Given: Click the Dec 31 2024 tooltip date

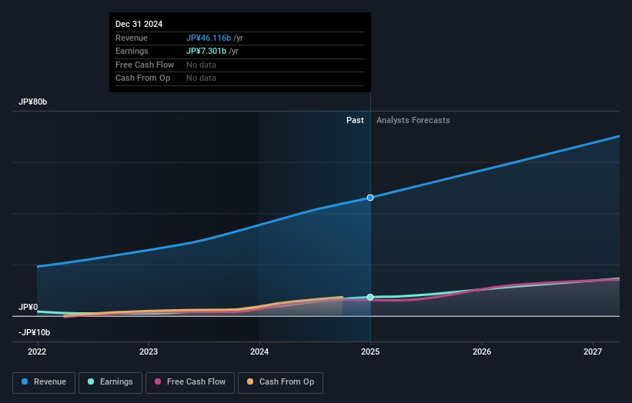Looking at the screenshot, I should (x=139, y=24).
